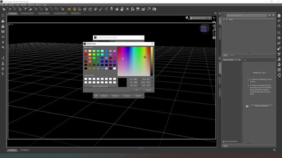Click Preview in Customize Interface Style dialog
This screenshot has width=282, height=158.
coord(115,96)
